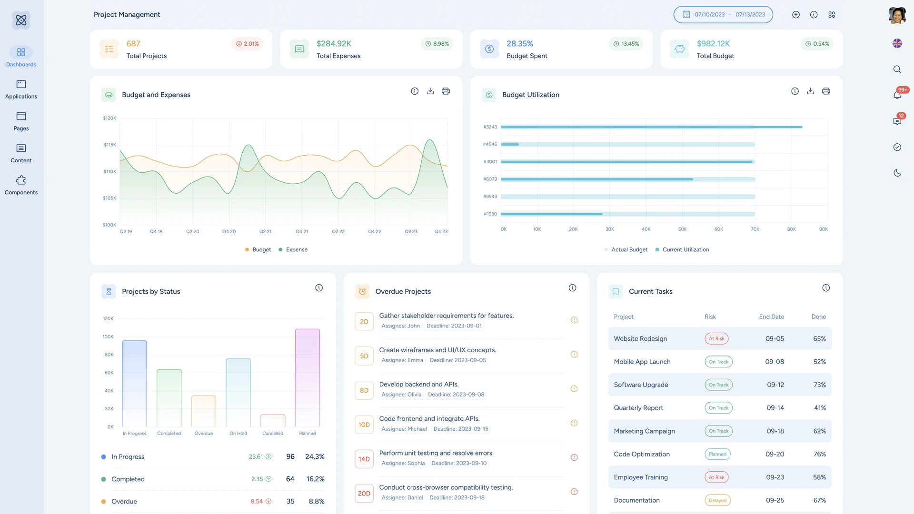Click the In Progress bar in status chart

click(135, 384)
